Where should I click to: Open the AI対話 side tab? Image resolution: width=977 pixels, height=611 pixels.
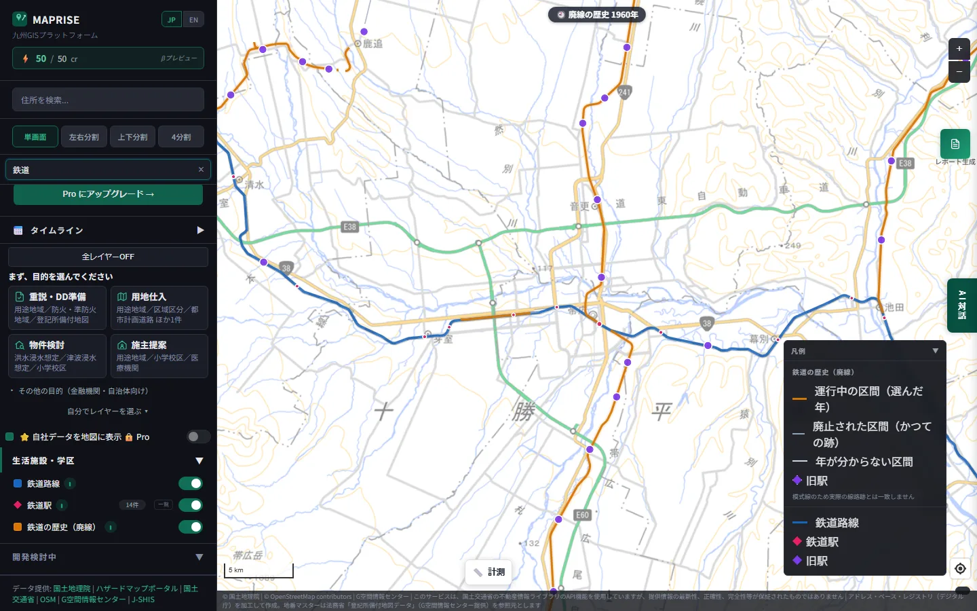pos(962,305)
